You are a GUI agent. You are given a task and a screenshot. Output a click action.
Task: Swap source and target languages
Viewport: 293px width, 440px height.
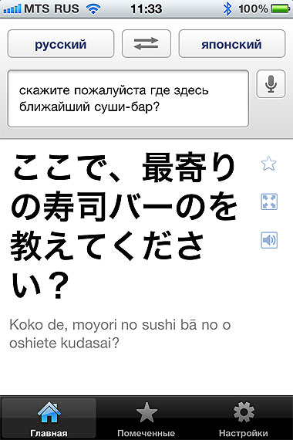click(x=146, y=44)
